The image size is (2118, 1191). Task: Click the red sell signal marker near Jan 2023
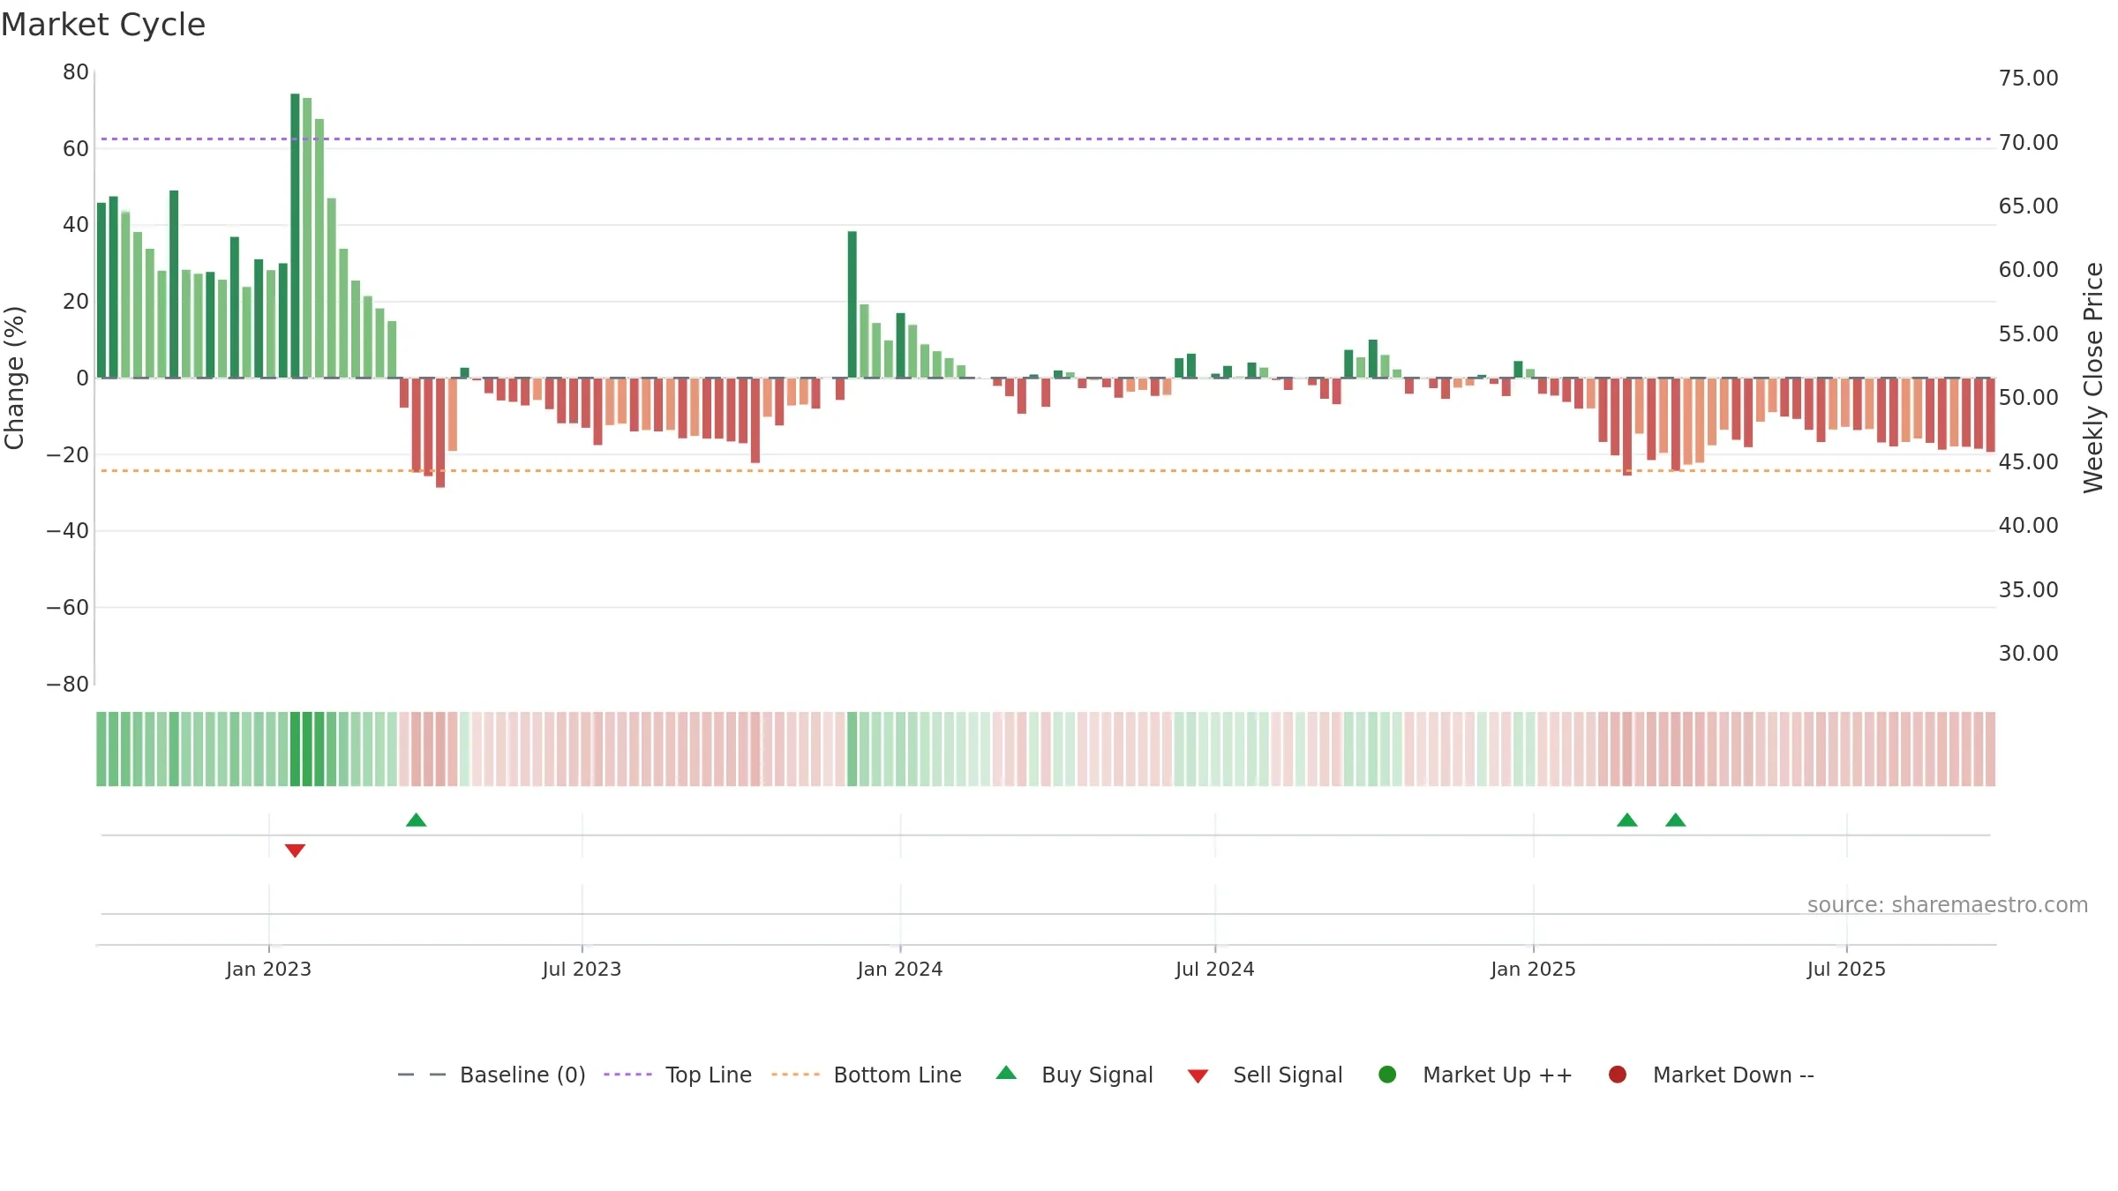tap(295, 850)
